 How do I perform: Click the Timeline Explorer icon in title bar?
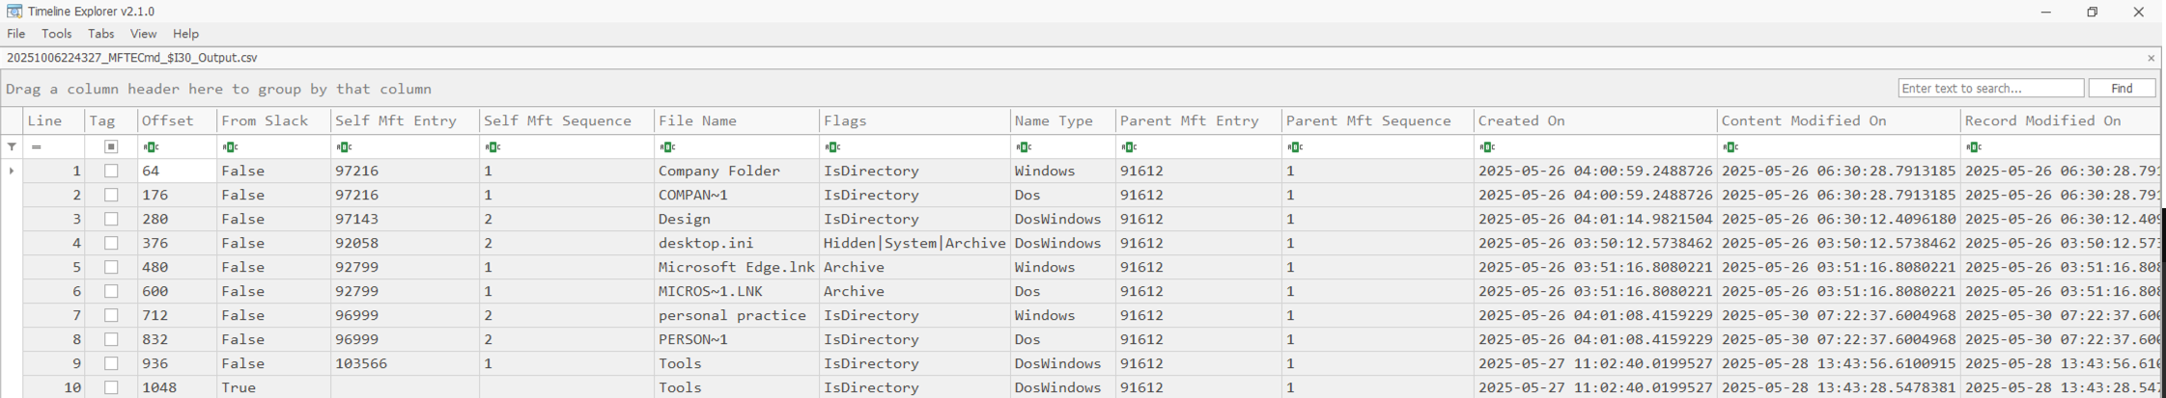14,12
